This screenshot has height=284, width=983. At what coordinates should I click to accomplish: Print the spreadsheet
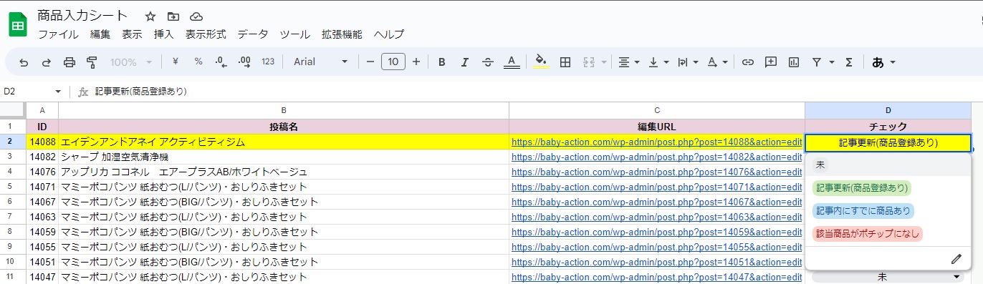(69, 62)
